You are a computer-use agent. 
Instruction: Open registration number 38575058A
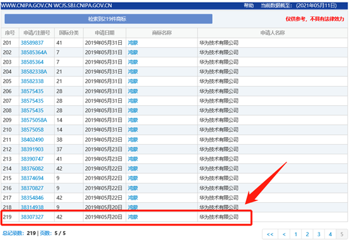(34, 120)
